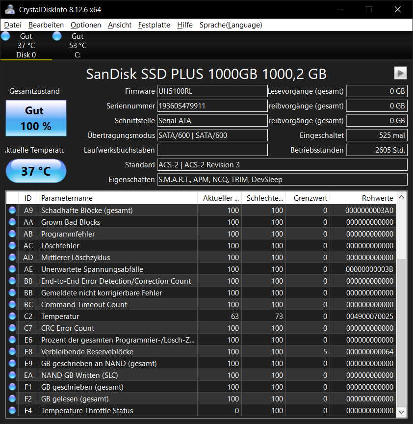Click status icon for Gemeldete nicht korrigierbare Fehler
This screenshot has height=424, width=413.
(12, 292)
